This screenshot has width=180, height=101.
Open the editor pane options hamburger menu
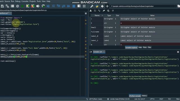86,13
